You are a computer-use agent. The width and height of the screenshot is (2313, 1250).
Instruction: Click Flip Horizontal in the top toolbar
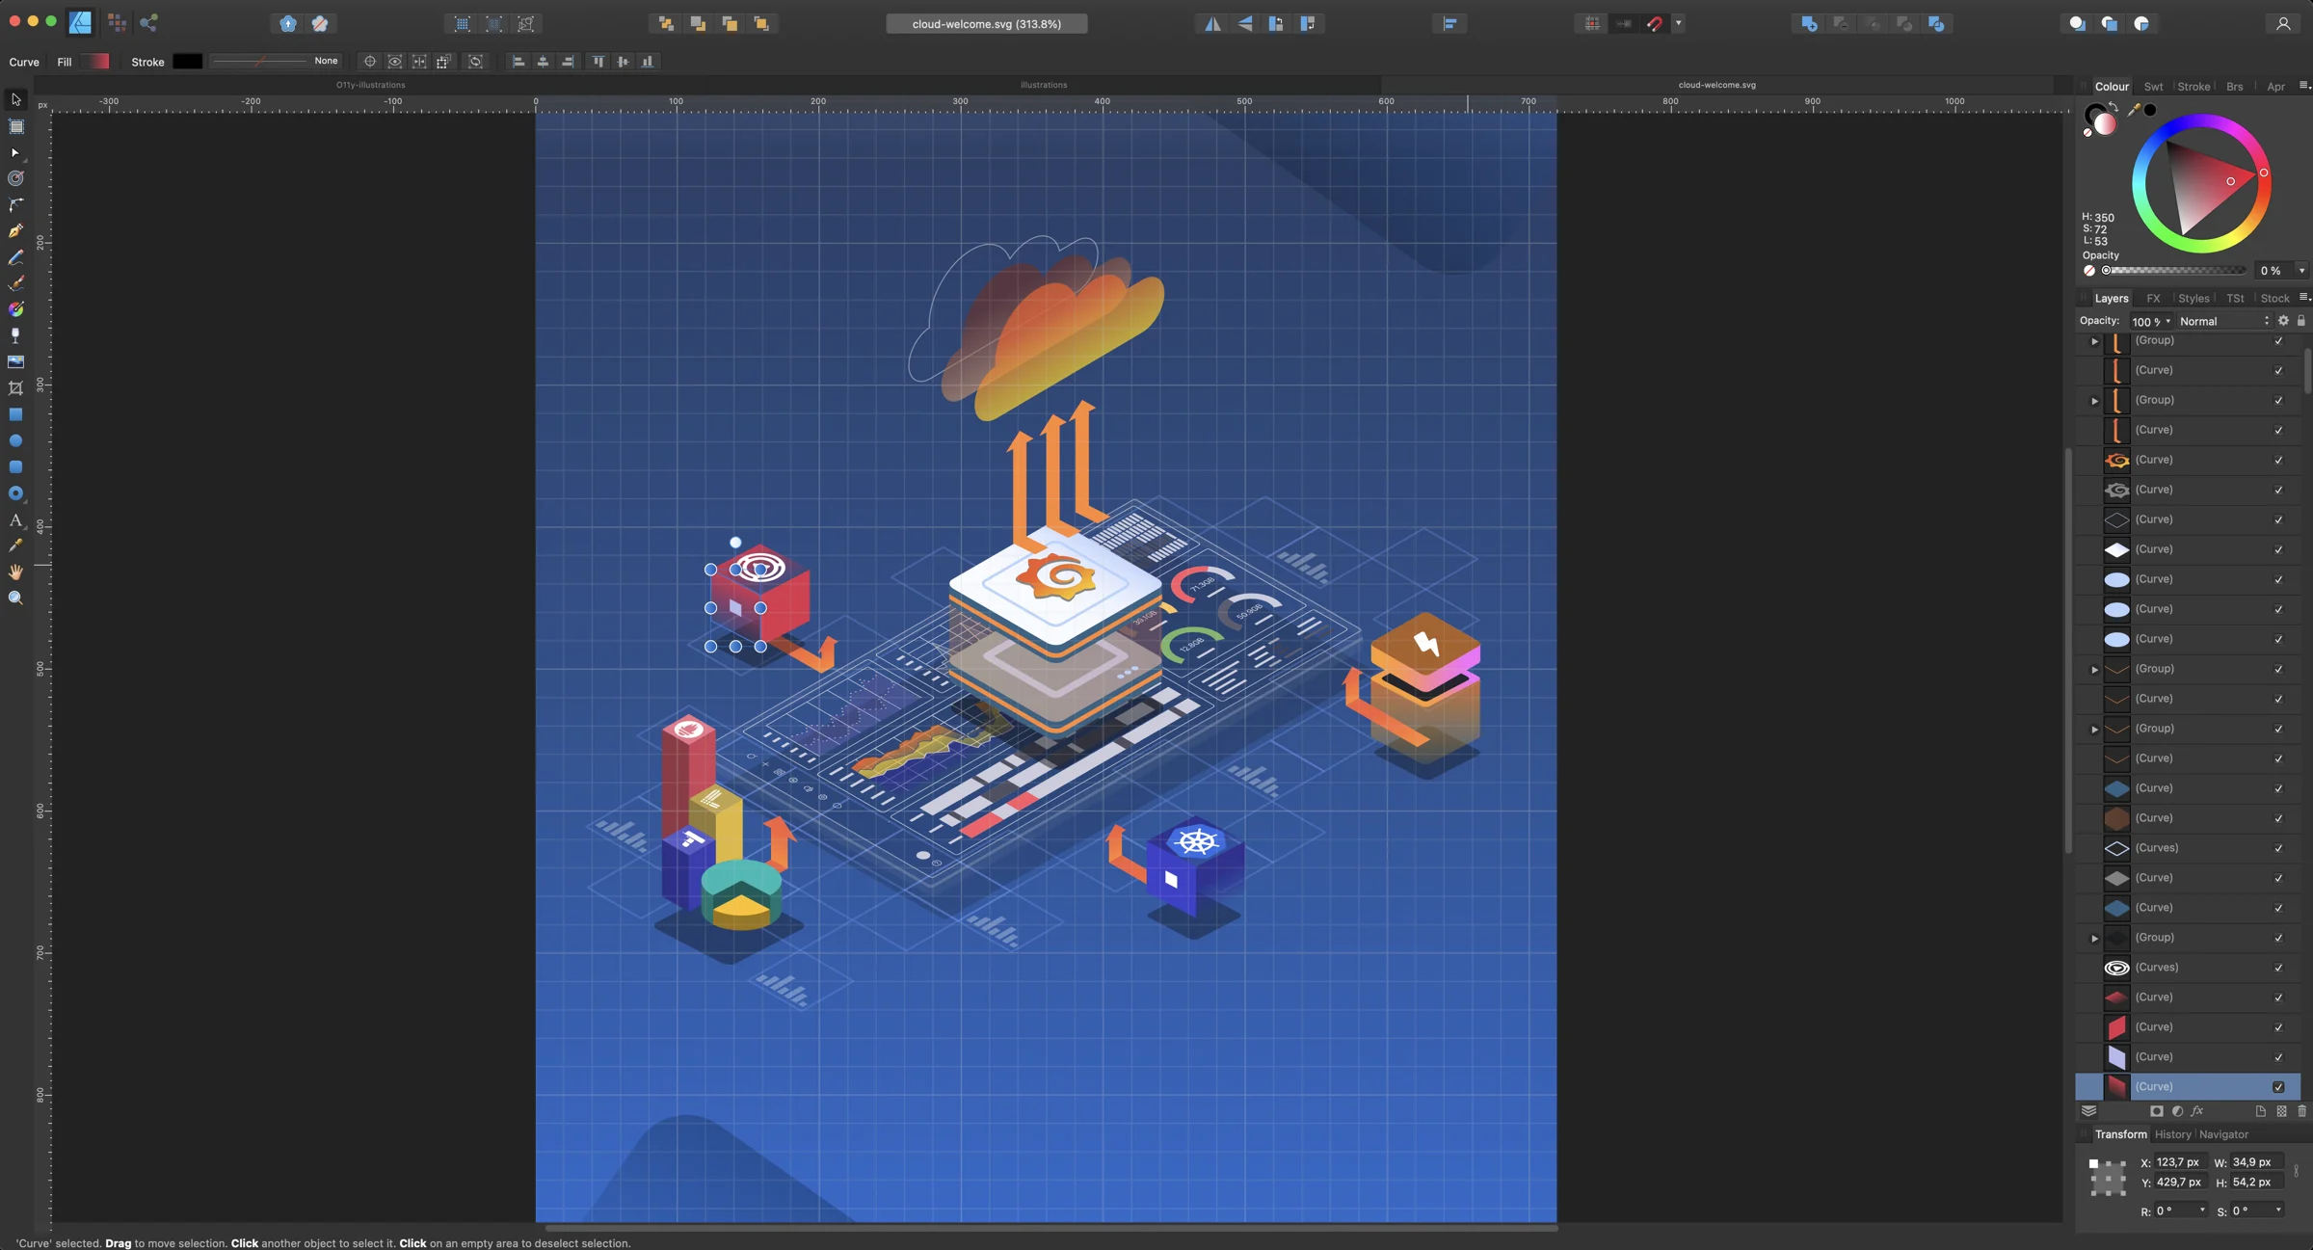[x=1212, y=23]
